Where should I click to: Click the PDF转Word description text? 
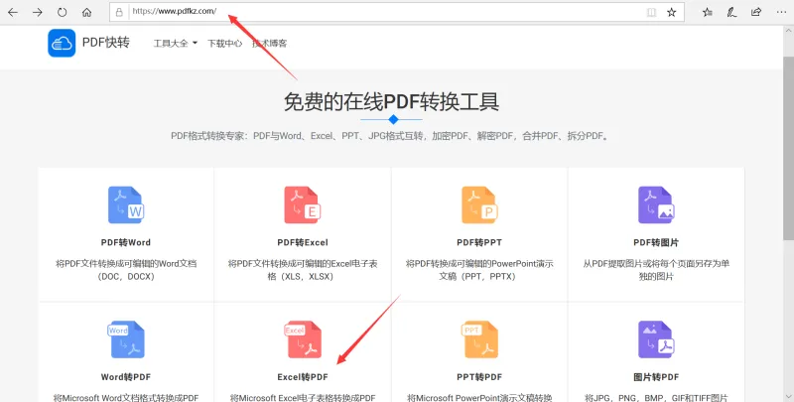[x=126, y=270]
